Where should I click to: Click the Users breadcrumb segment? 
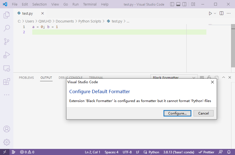29,21
